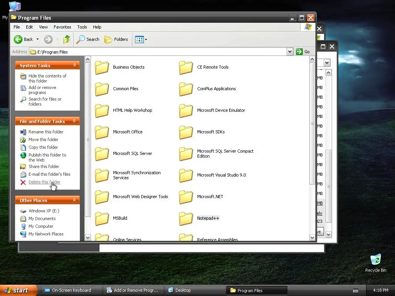The image size is (395, 296).
Task: Open the Favorites menu
Action: coord(62,27)
